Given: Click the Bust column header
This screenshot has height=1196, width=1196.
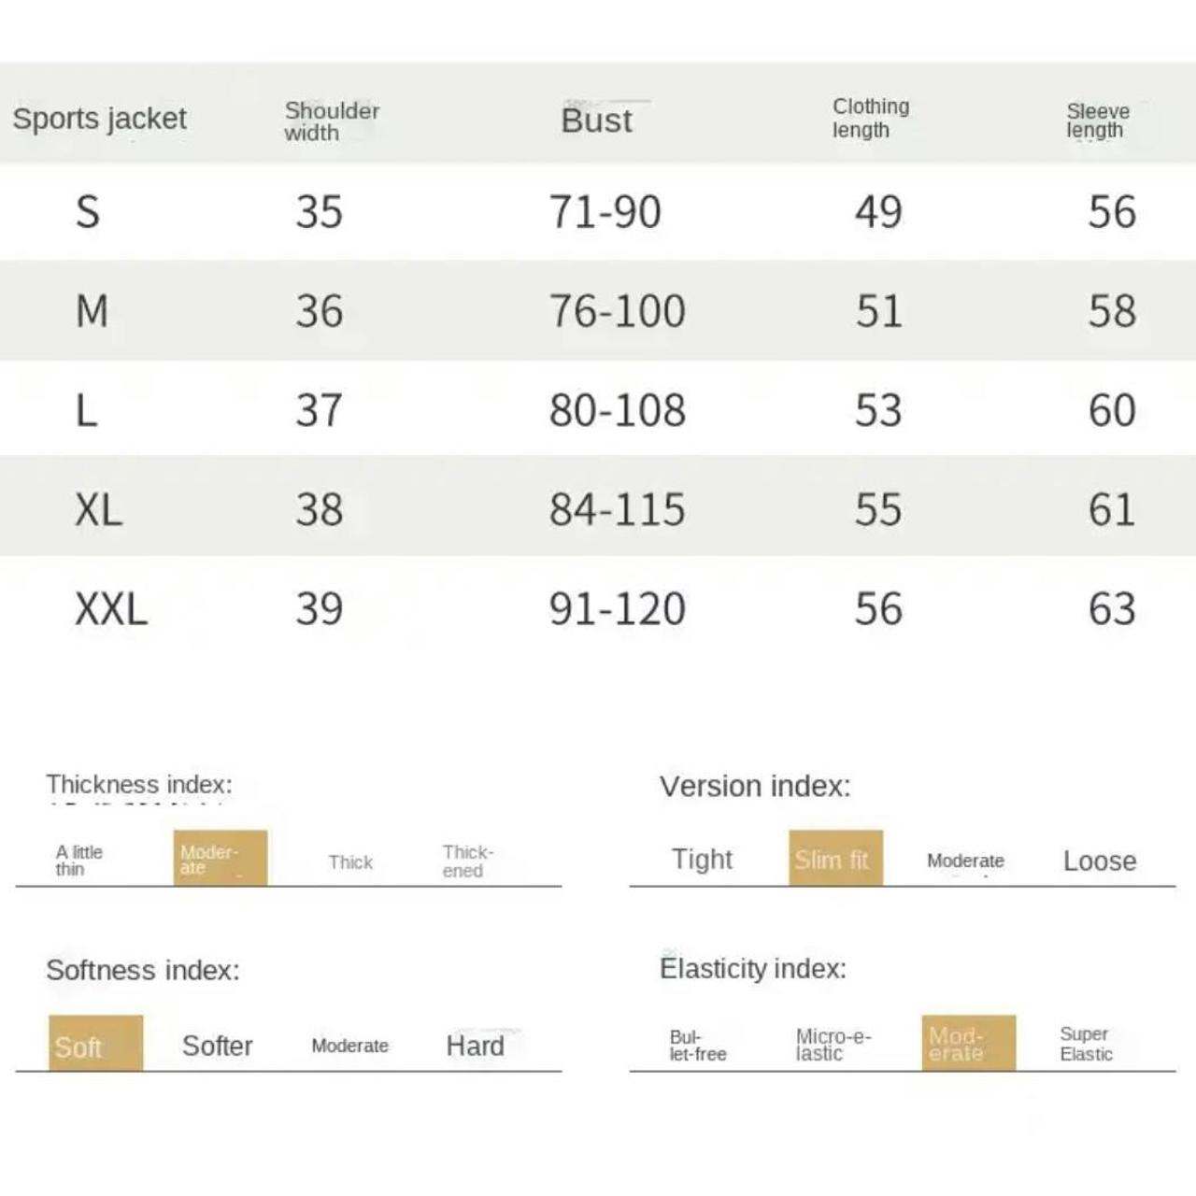Looking at the screenshot, I should click(x=596, y=121).
